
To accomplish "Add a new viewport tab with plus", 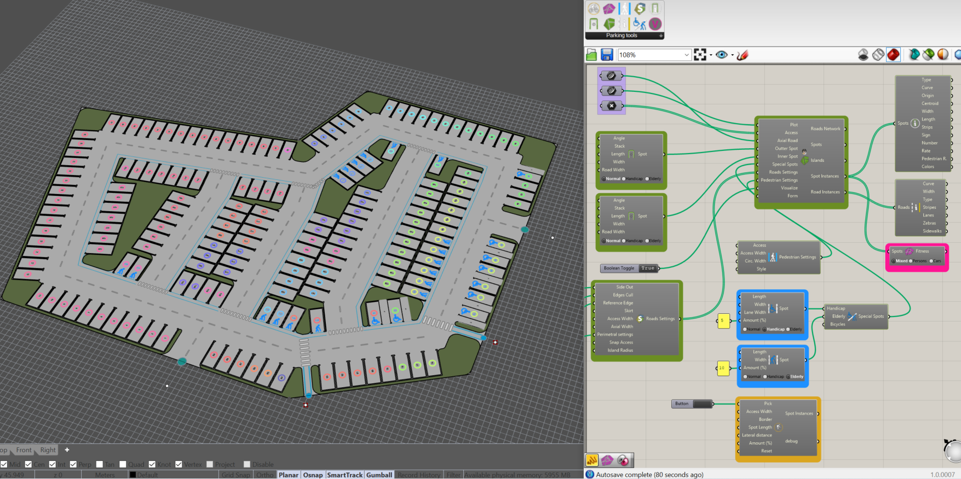I will (x=67, y=450).
